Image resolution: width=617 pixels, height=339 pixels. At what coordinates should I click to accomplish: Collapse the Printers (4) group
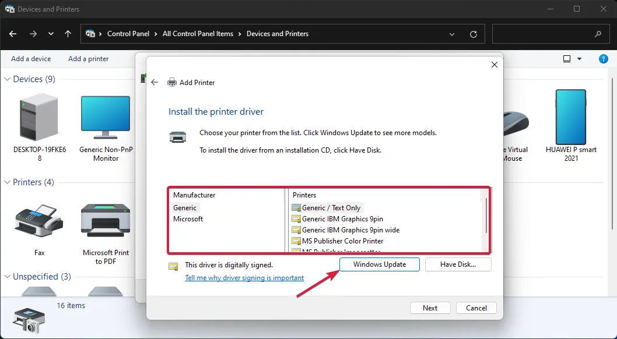(x=8, y=182)
